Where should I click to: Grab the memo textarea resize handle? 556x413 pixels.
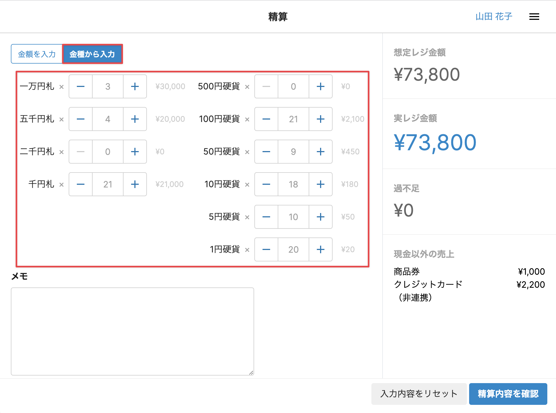point(251,373)
